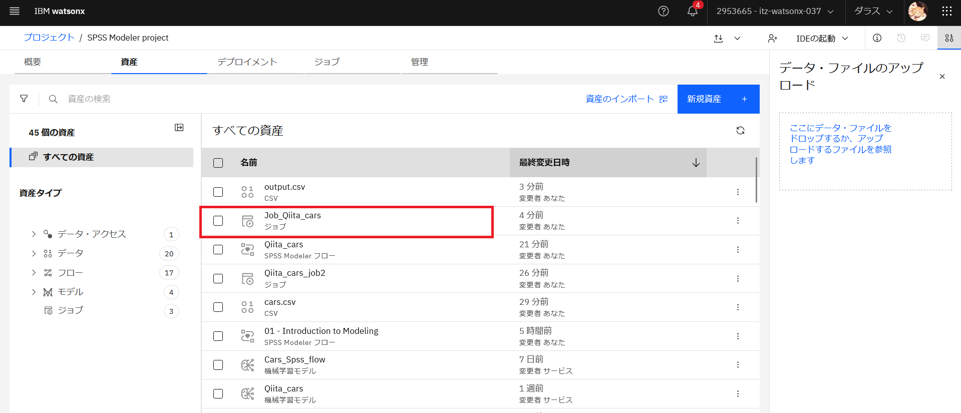
Task: Click the Job_Qiita_cars job type icon
Action: click(247, 221)
